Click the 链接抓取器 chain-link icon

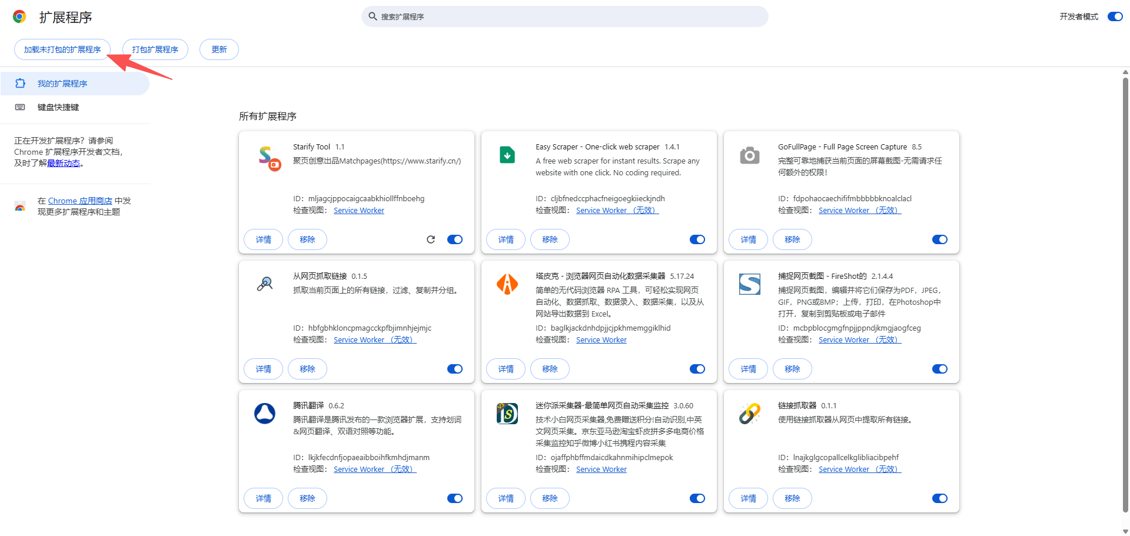(x=749, y=414)
